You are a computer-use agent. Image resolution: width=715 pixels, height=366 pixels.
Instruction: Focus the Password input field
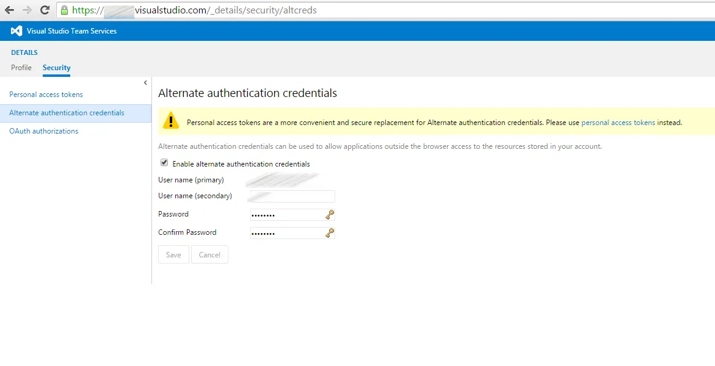tap(292, 215)
